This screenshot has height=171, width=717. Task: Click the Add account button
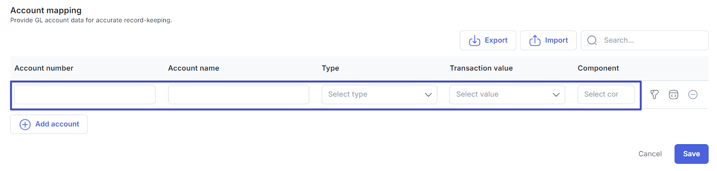pos(49,124)
